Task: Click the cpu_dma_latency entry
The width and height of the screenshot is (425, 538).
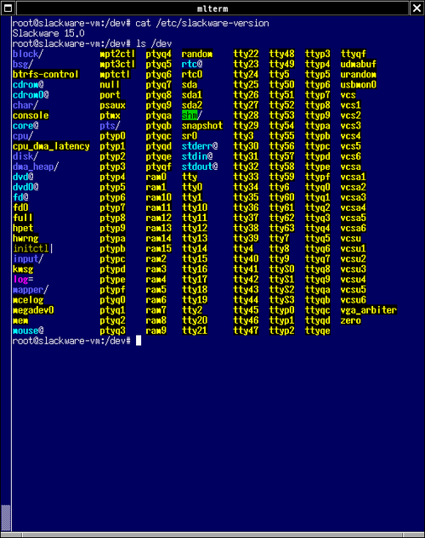Action: [51, 146]
